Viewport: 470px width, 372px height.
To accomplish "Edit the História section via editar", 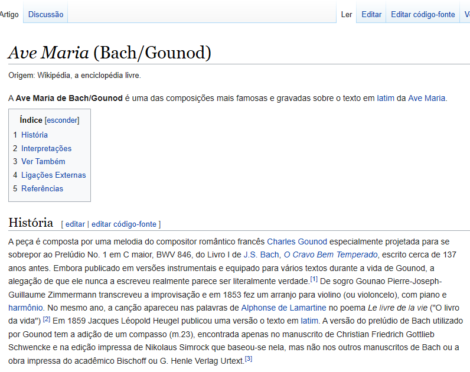I will [75, 224].
